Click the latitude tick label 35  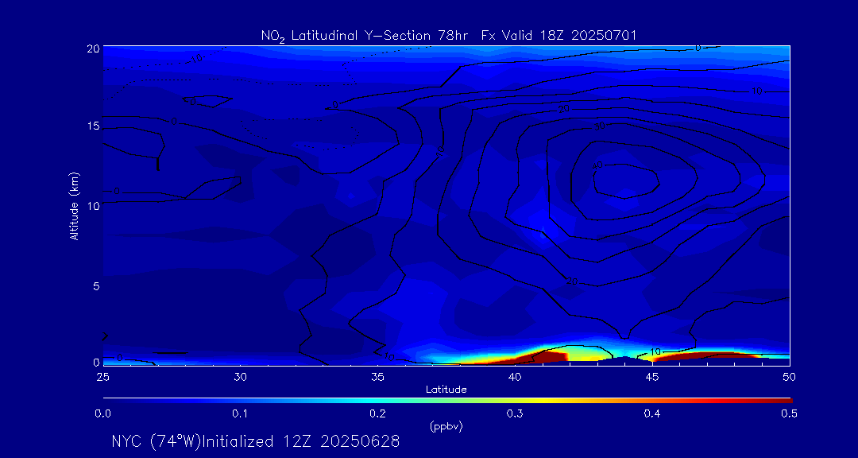[377, 377]
